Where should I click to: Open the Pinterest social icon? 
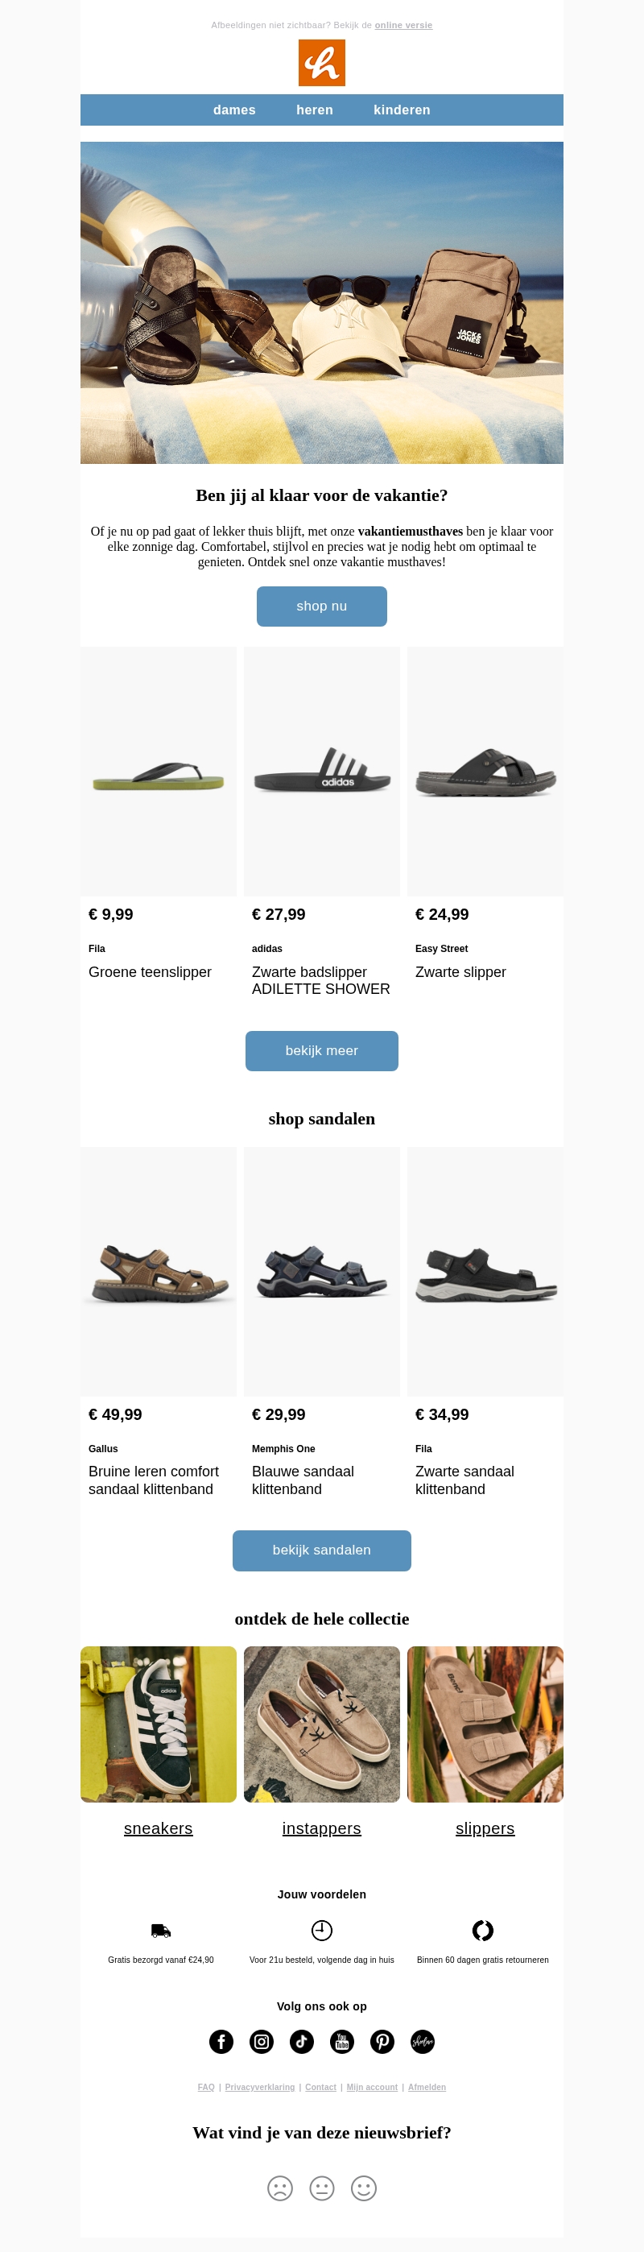[382, 2041]
